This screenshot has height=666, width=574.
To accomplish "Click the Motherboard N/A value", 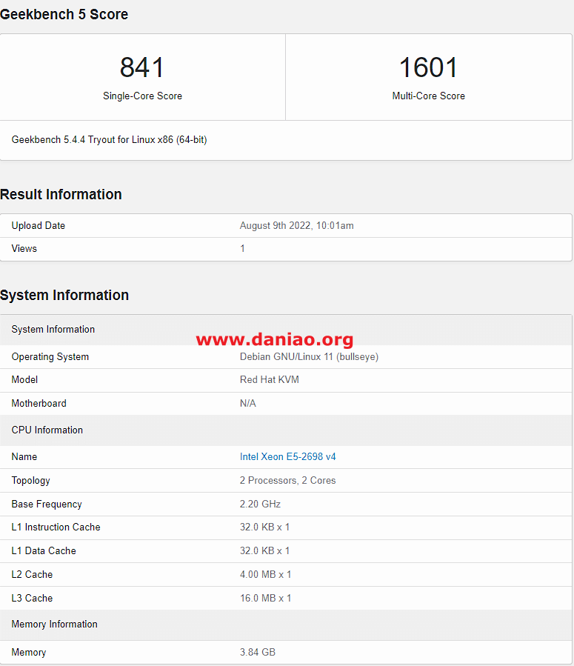I will 248,404.
